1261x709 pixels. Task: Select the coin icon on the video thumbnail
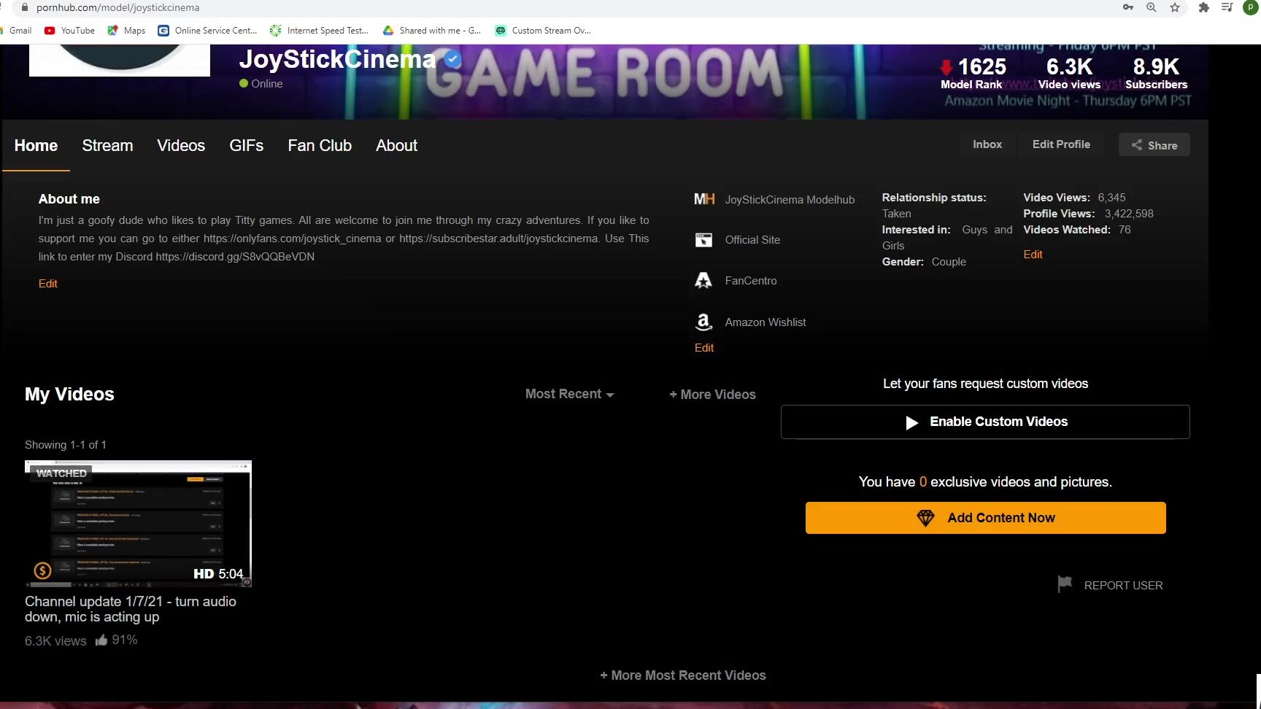(42, 570)
